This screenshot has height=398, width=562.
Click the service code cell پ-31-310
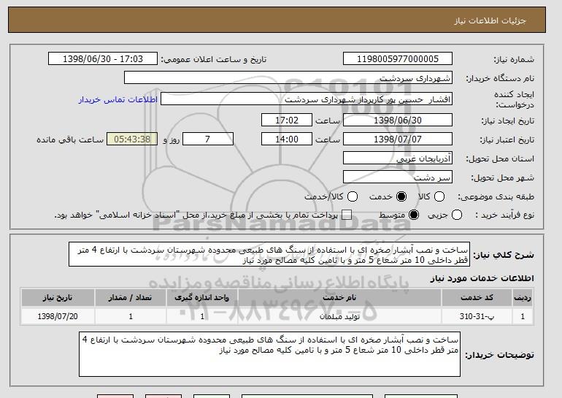tap(477, 316)
